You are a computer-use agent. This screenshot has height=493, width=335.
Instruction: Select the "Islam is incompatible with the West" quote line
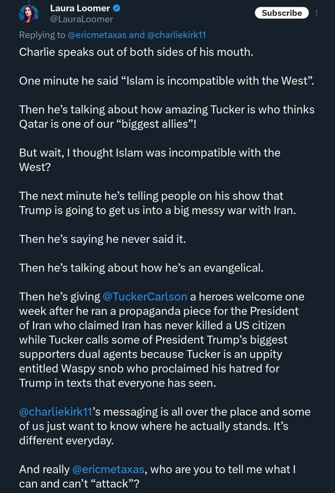coord(166,81)
